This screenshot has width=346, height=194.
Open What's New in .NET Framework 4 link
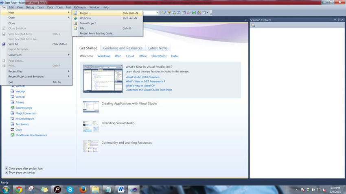145,82
